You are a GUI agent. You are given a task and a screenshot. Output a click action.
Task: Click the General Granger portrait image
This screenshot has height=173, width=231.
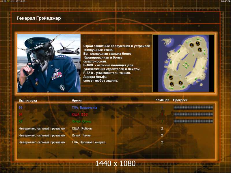[49, 63]
